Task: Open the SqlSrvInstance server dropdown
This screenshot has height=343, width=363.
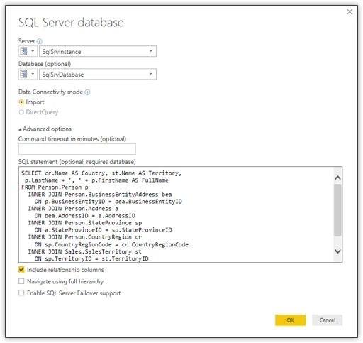Action: 151,51
